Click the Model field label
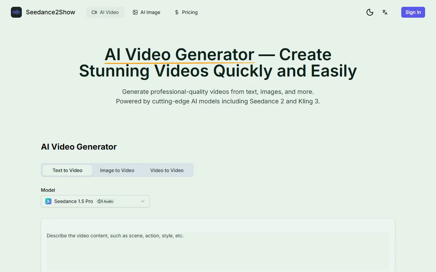This screenshot has width=436, height=272. (48, 190)
